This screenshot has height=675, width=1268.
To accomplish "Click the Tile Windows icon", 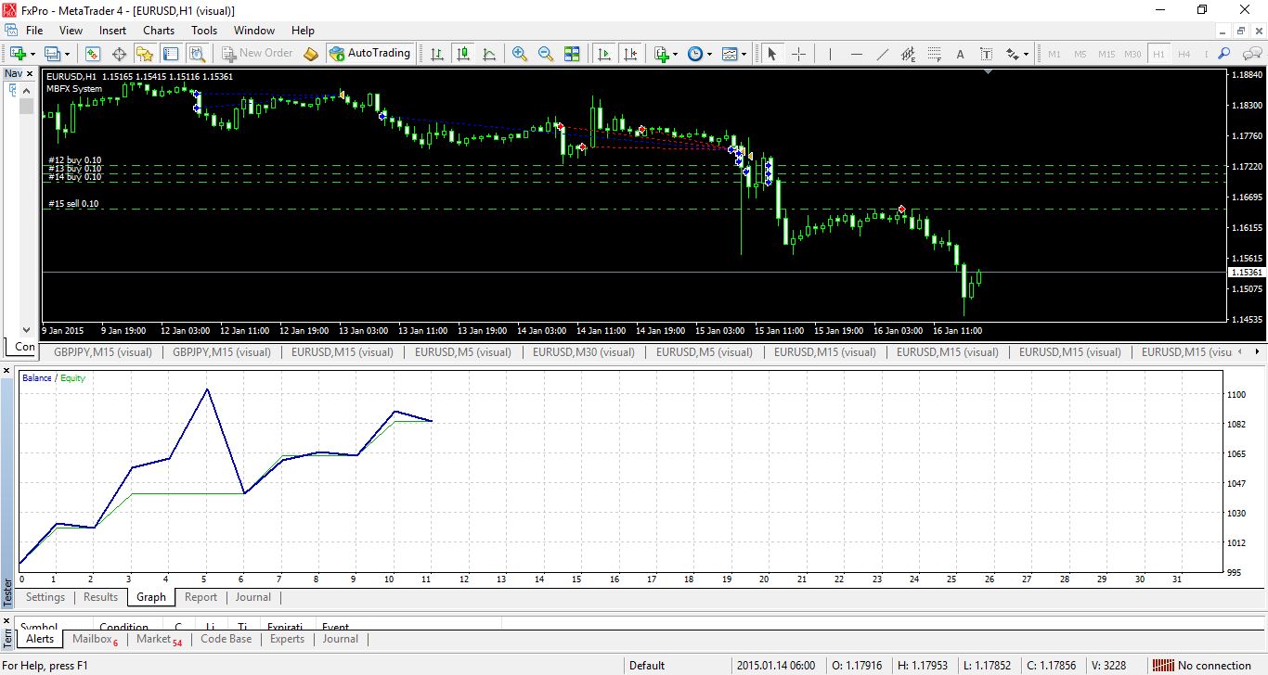I will pos(572,54).
